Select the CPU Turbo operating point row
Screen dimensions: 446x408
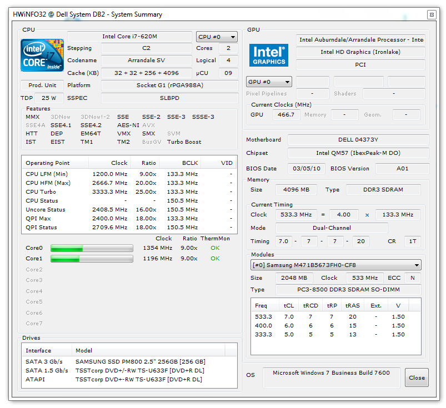coord(129,192)
